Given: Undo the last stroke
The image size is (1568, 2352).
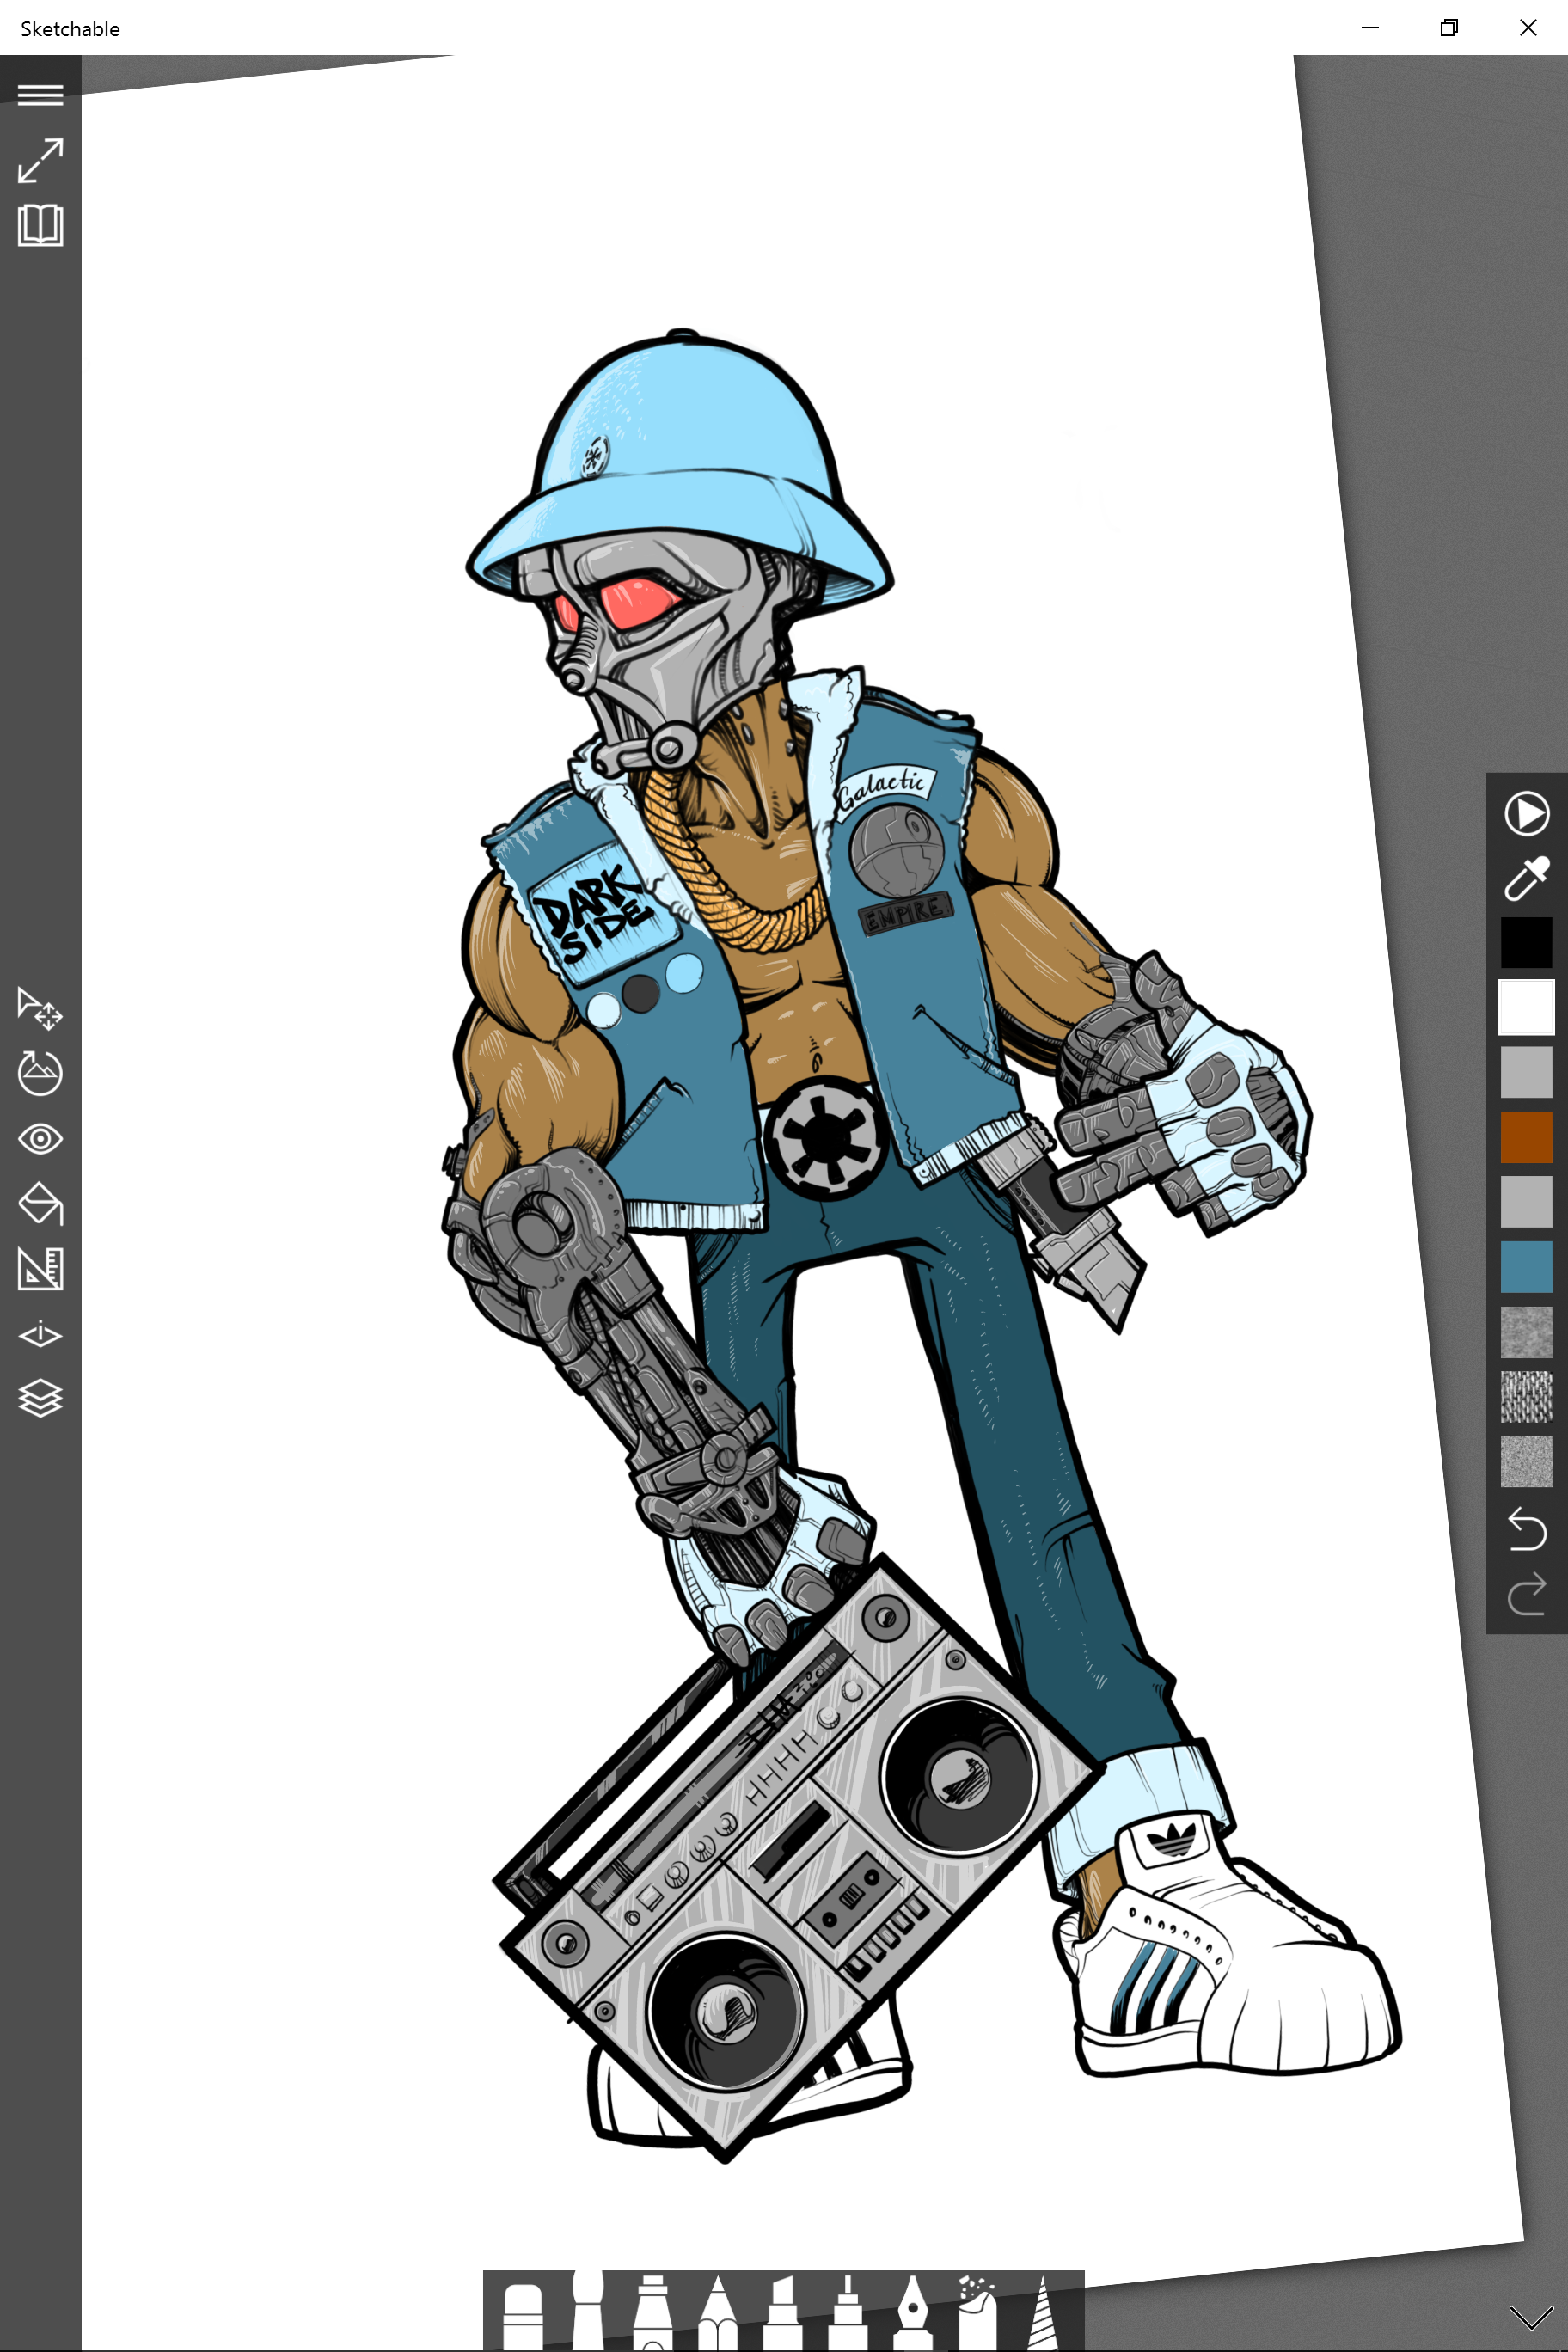Looking at the screenshot, I should [1526, 1528].
